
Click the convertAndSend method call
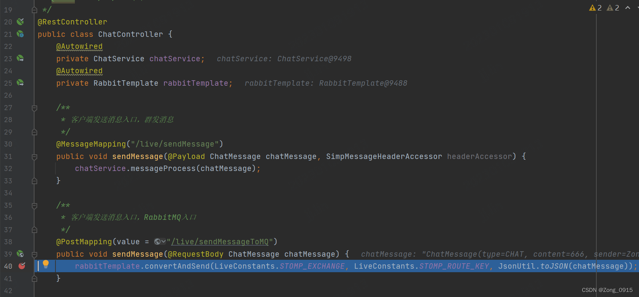click(x=177, y=266)
